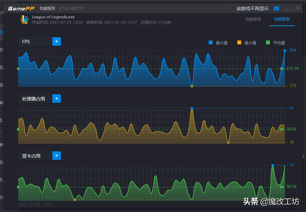The image size is (306, 212).
Task: Click the League of Legends.exe title text
Action: pyautogui.click(x=53, y=17)
